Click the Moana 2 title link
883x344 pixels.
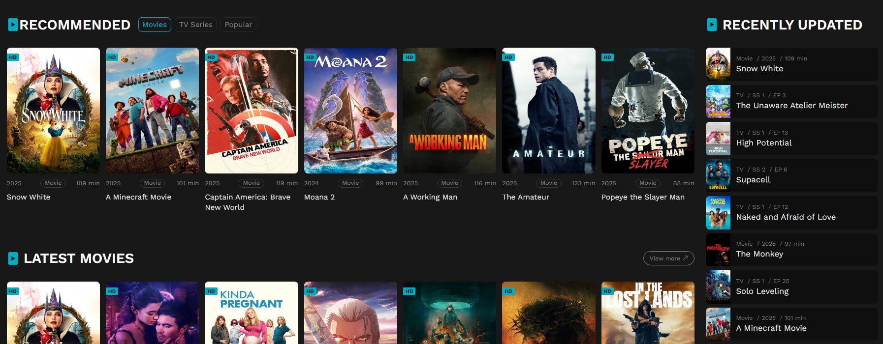tap(319, 197)
